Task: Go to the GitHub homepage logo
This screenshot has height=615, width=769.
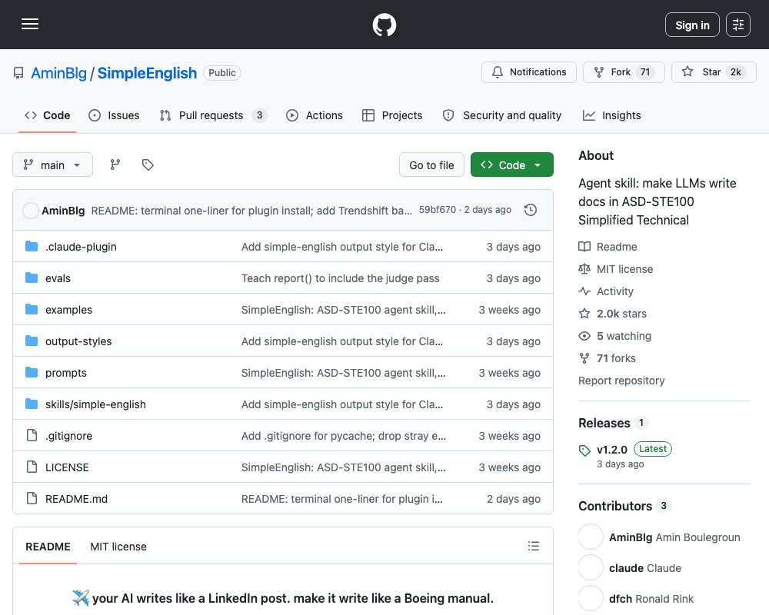Action: click(384, 25)
